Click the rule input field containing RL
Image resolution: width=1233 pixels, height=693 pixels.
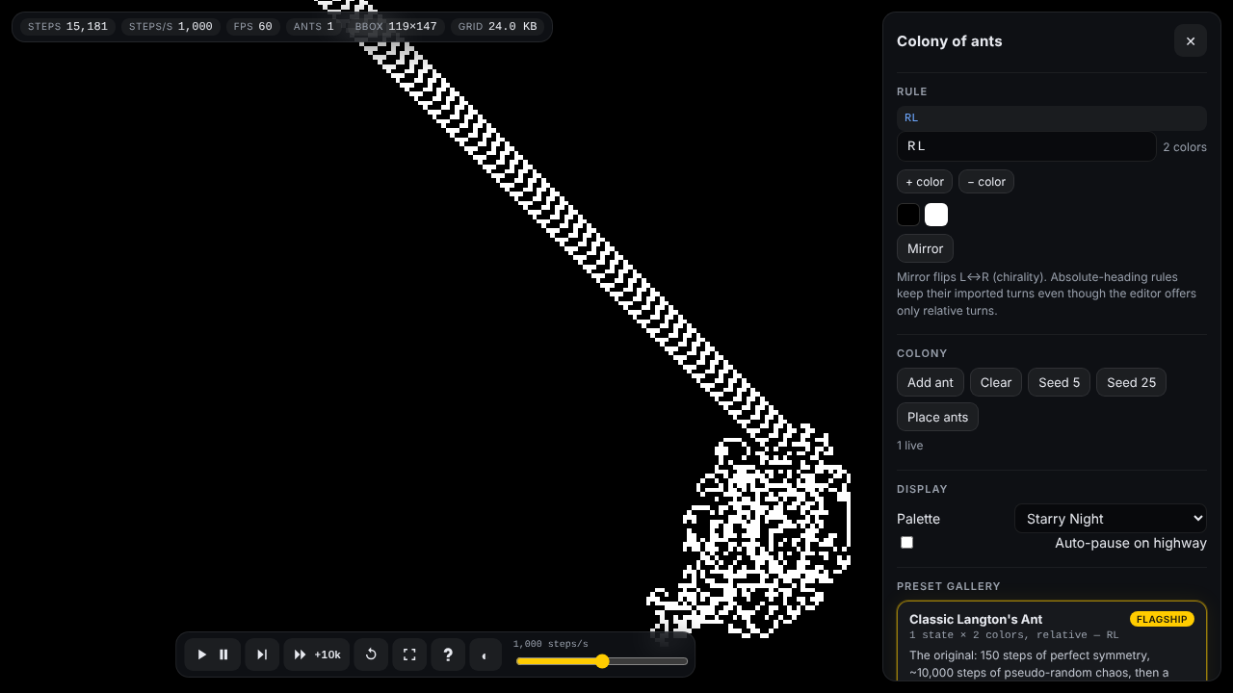(x=1026, y=146)
